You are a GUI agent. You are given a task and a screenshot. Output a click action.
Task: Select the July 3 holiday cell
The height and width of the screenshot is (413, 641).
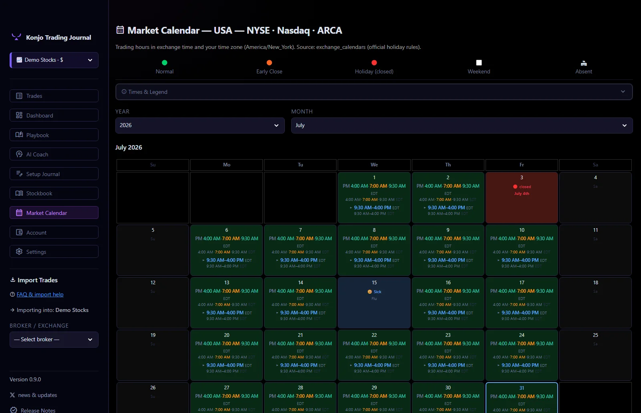click(x=522, y=198)
